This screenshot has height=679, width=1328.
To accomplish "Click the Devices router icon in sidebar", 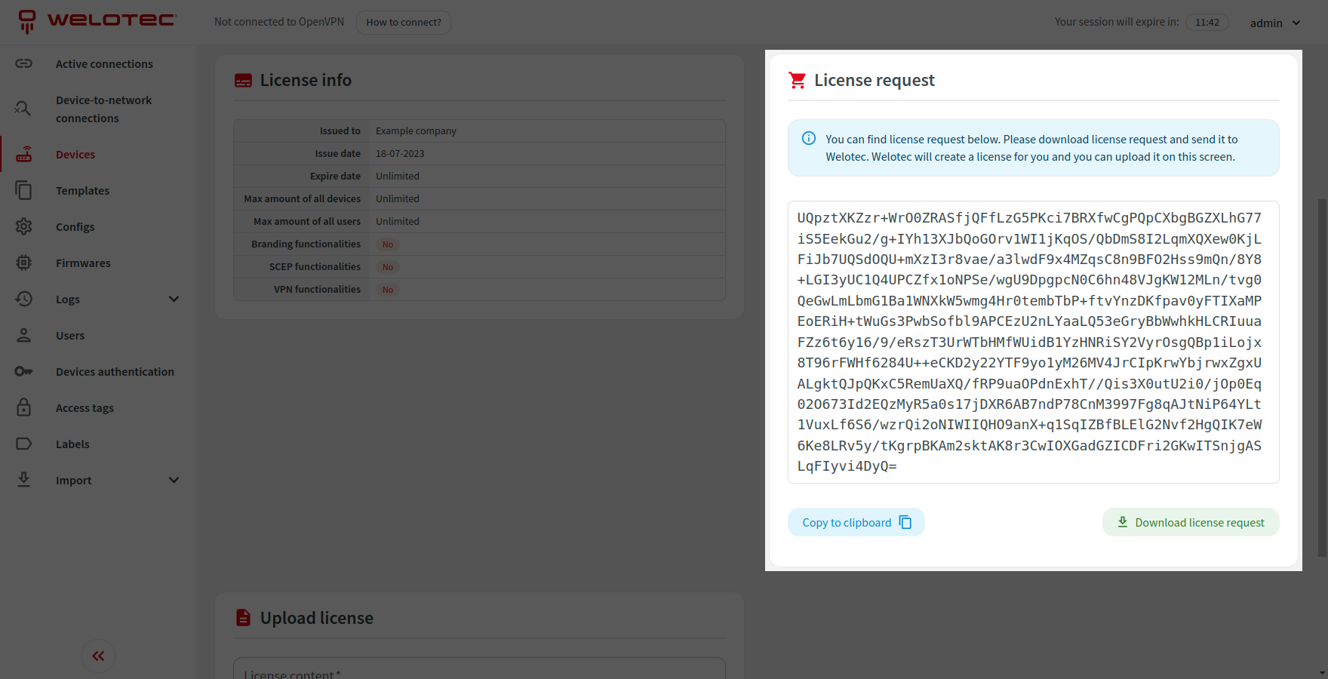I will click(x=23, y=154).
